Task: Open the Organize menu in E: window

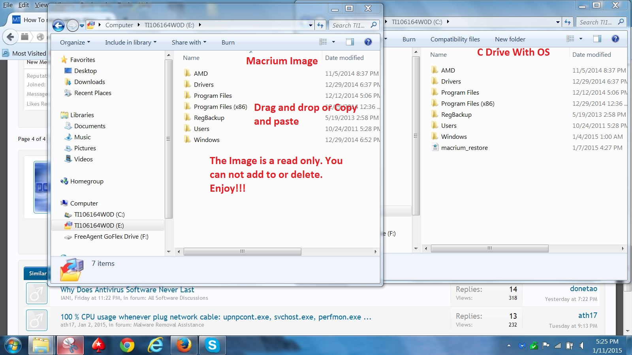Action: coord(75,42)
